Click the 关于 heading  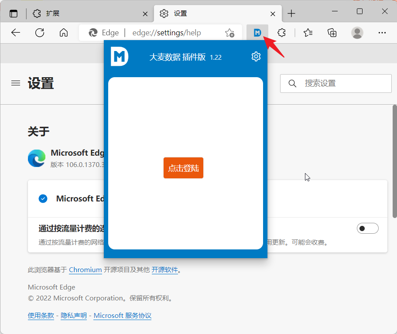tap(38, 132)
